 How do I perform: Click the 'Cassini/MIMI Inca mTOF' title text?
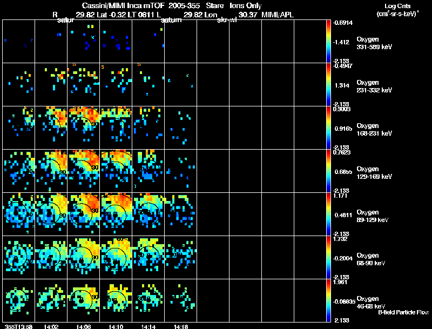coord(123,5)
